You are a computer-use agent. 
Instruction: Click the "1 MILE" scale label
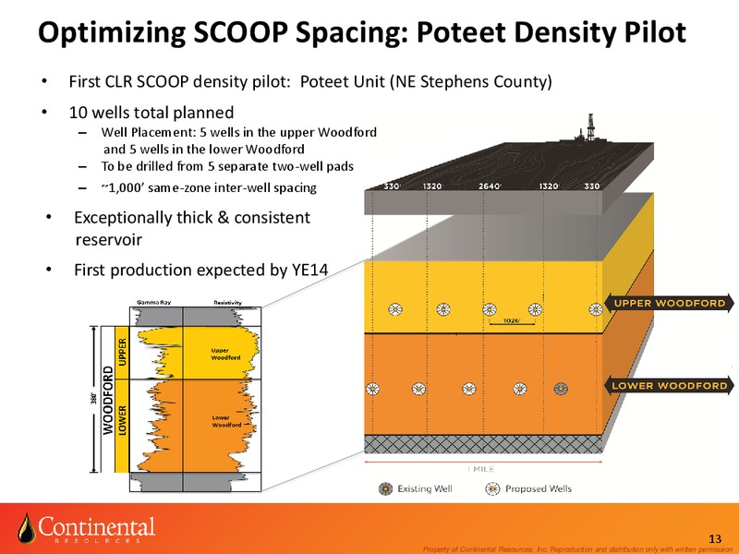481,469
